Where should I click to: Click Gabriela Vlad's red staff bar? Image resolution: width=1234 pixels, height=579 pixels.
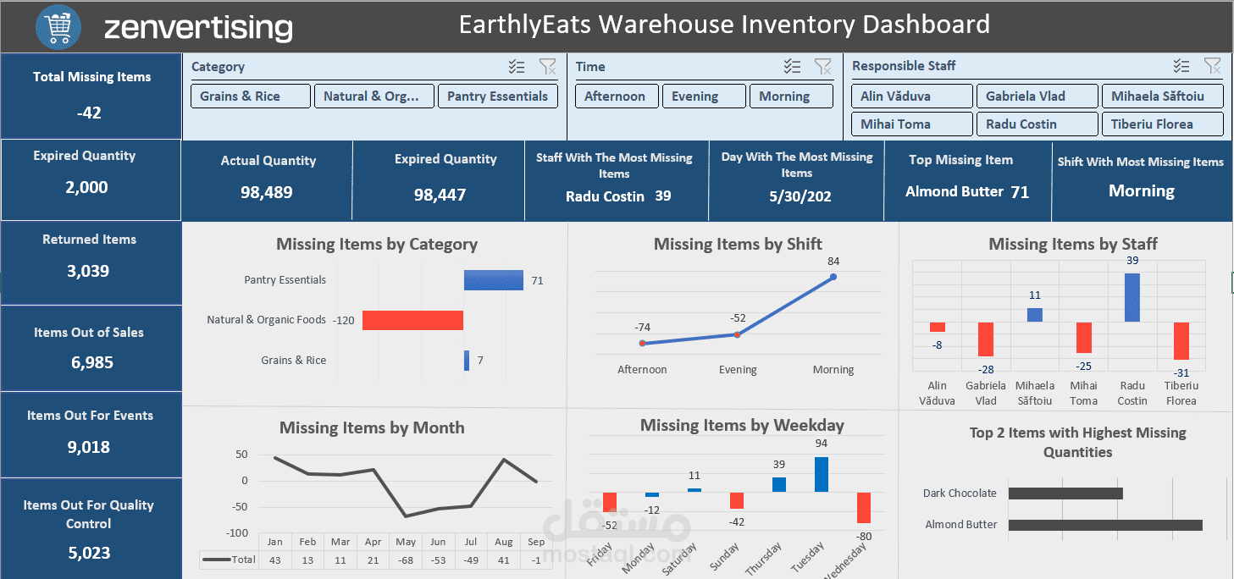coord(986,339)
